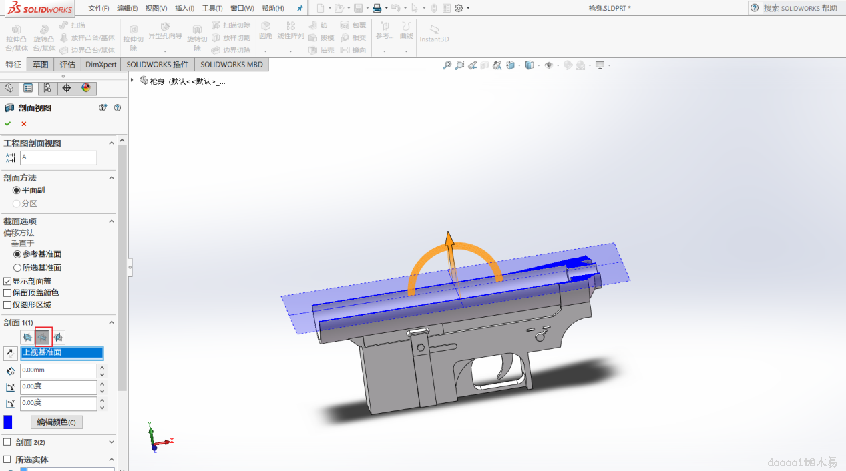This screenshot has width=846, height=471.
Task: Confirm section view with green checkmark
Action: coord(8,124)
